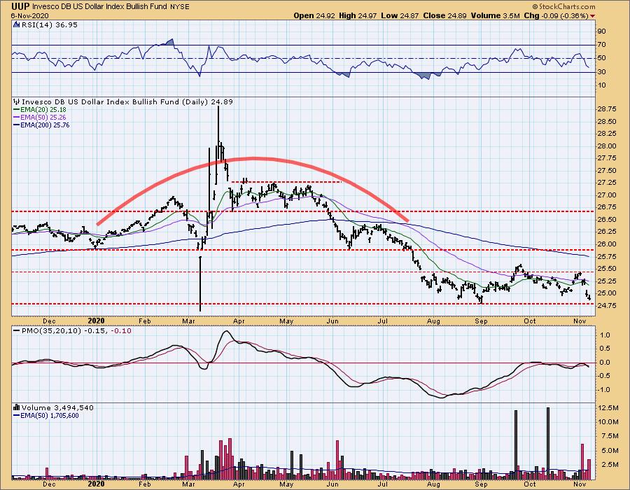The width and height of the screenshot is (630, 490).
Task: Click the Apr label below the volume panel
Action: [239, 484]
